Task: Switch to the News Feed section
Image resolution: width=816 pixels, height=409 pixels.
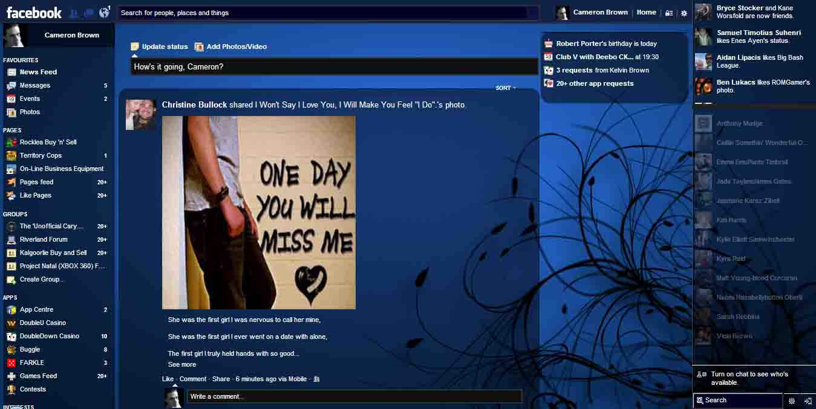Action: point(36,72)
